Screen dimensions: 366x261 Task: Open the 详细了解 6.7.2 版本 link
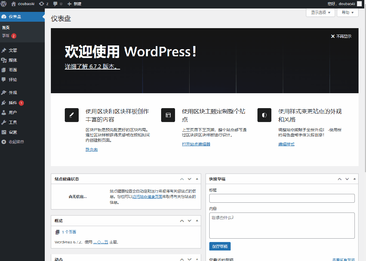pos(93,66)
